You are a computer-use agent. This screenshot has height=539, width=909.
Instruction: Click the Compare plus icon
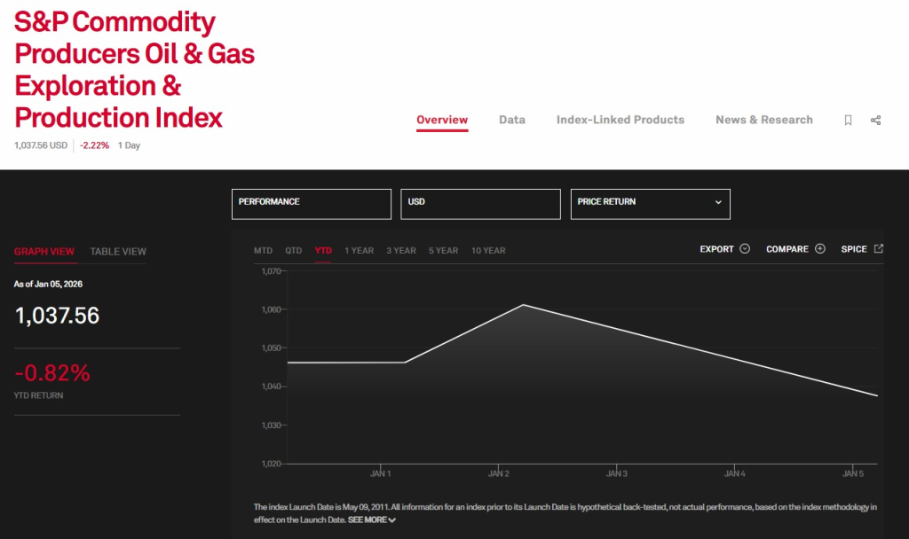tap(820, 249)
